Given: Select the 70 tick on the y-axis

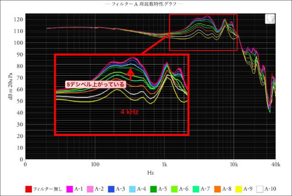Looking at the screenshot, I should 20,78.
